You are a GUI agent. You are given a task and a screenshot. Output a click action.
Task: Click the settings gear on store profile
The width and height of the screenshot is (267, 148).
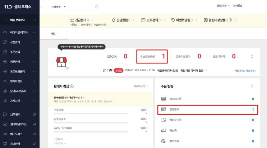(68, 68)
